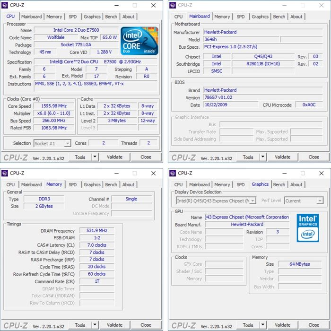Open About tab in CPU window
The width and height of the screenshot is (331, 331).
128,17
